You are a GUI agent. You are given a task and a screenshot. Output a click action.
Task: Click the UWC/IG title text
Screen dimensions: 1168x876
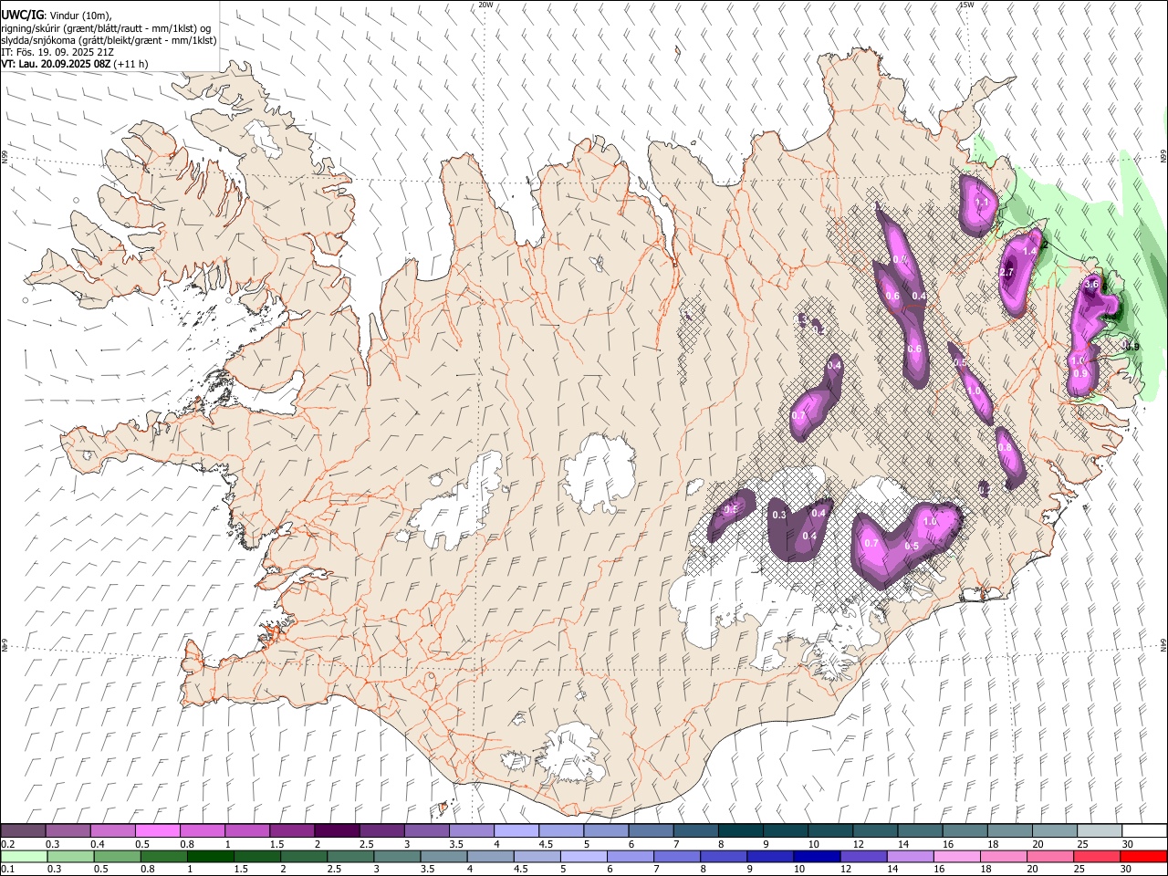pyautogui.click(x=22, y=14)
